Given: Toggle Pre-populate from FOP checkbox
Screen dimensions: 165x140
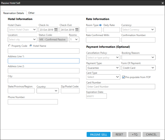Looking at the screenshot, I should pos(124,77).
